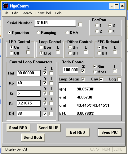128x154 pixels.
Task: Click the Serial Number input field
Action: click(x=55, y=23)
